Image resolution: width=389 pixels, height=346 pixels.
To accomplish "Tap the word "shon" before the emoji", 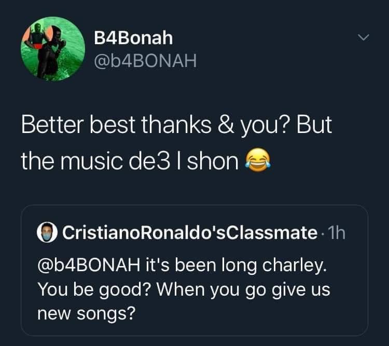I will click(213, 162).
